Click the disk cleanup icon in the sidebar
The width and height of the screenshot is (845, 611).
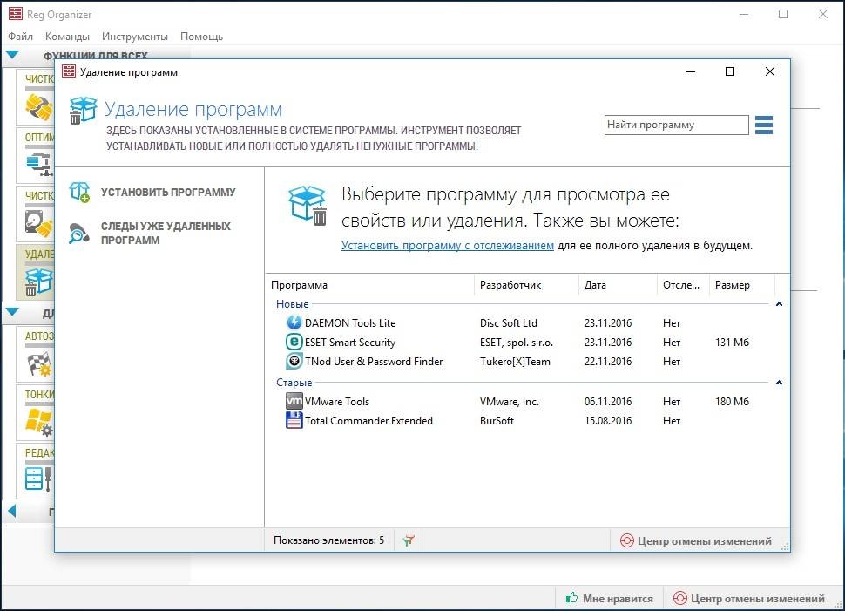tap(39, 223)
